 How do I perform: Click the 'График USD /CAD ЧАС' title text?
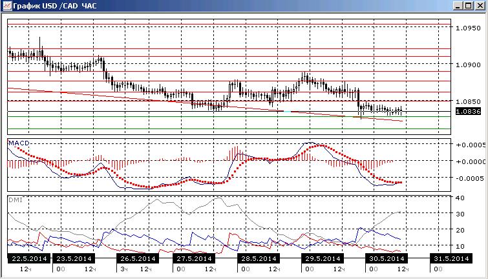pos(55,6)
